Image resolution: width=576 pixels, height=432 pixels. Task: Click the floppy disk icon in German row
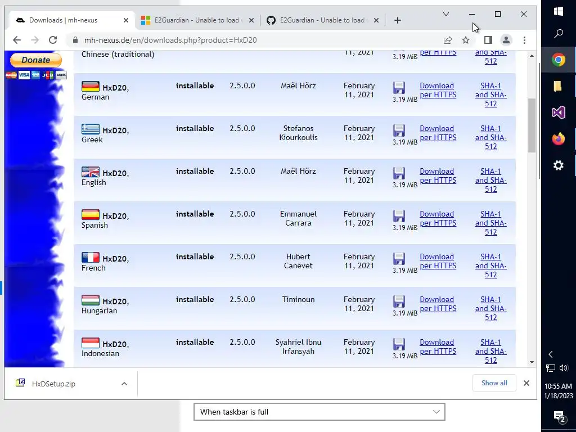coord(399,88)
